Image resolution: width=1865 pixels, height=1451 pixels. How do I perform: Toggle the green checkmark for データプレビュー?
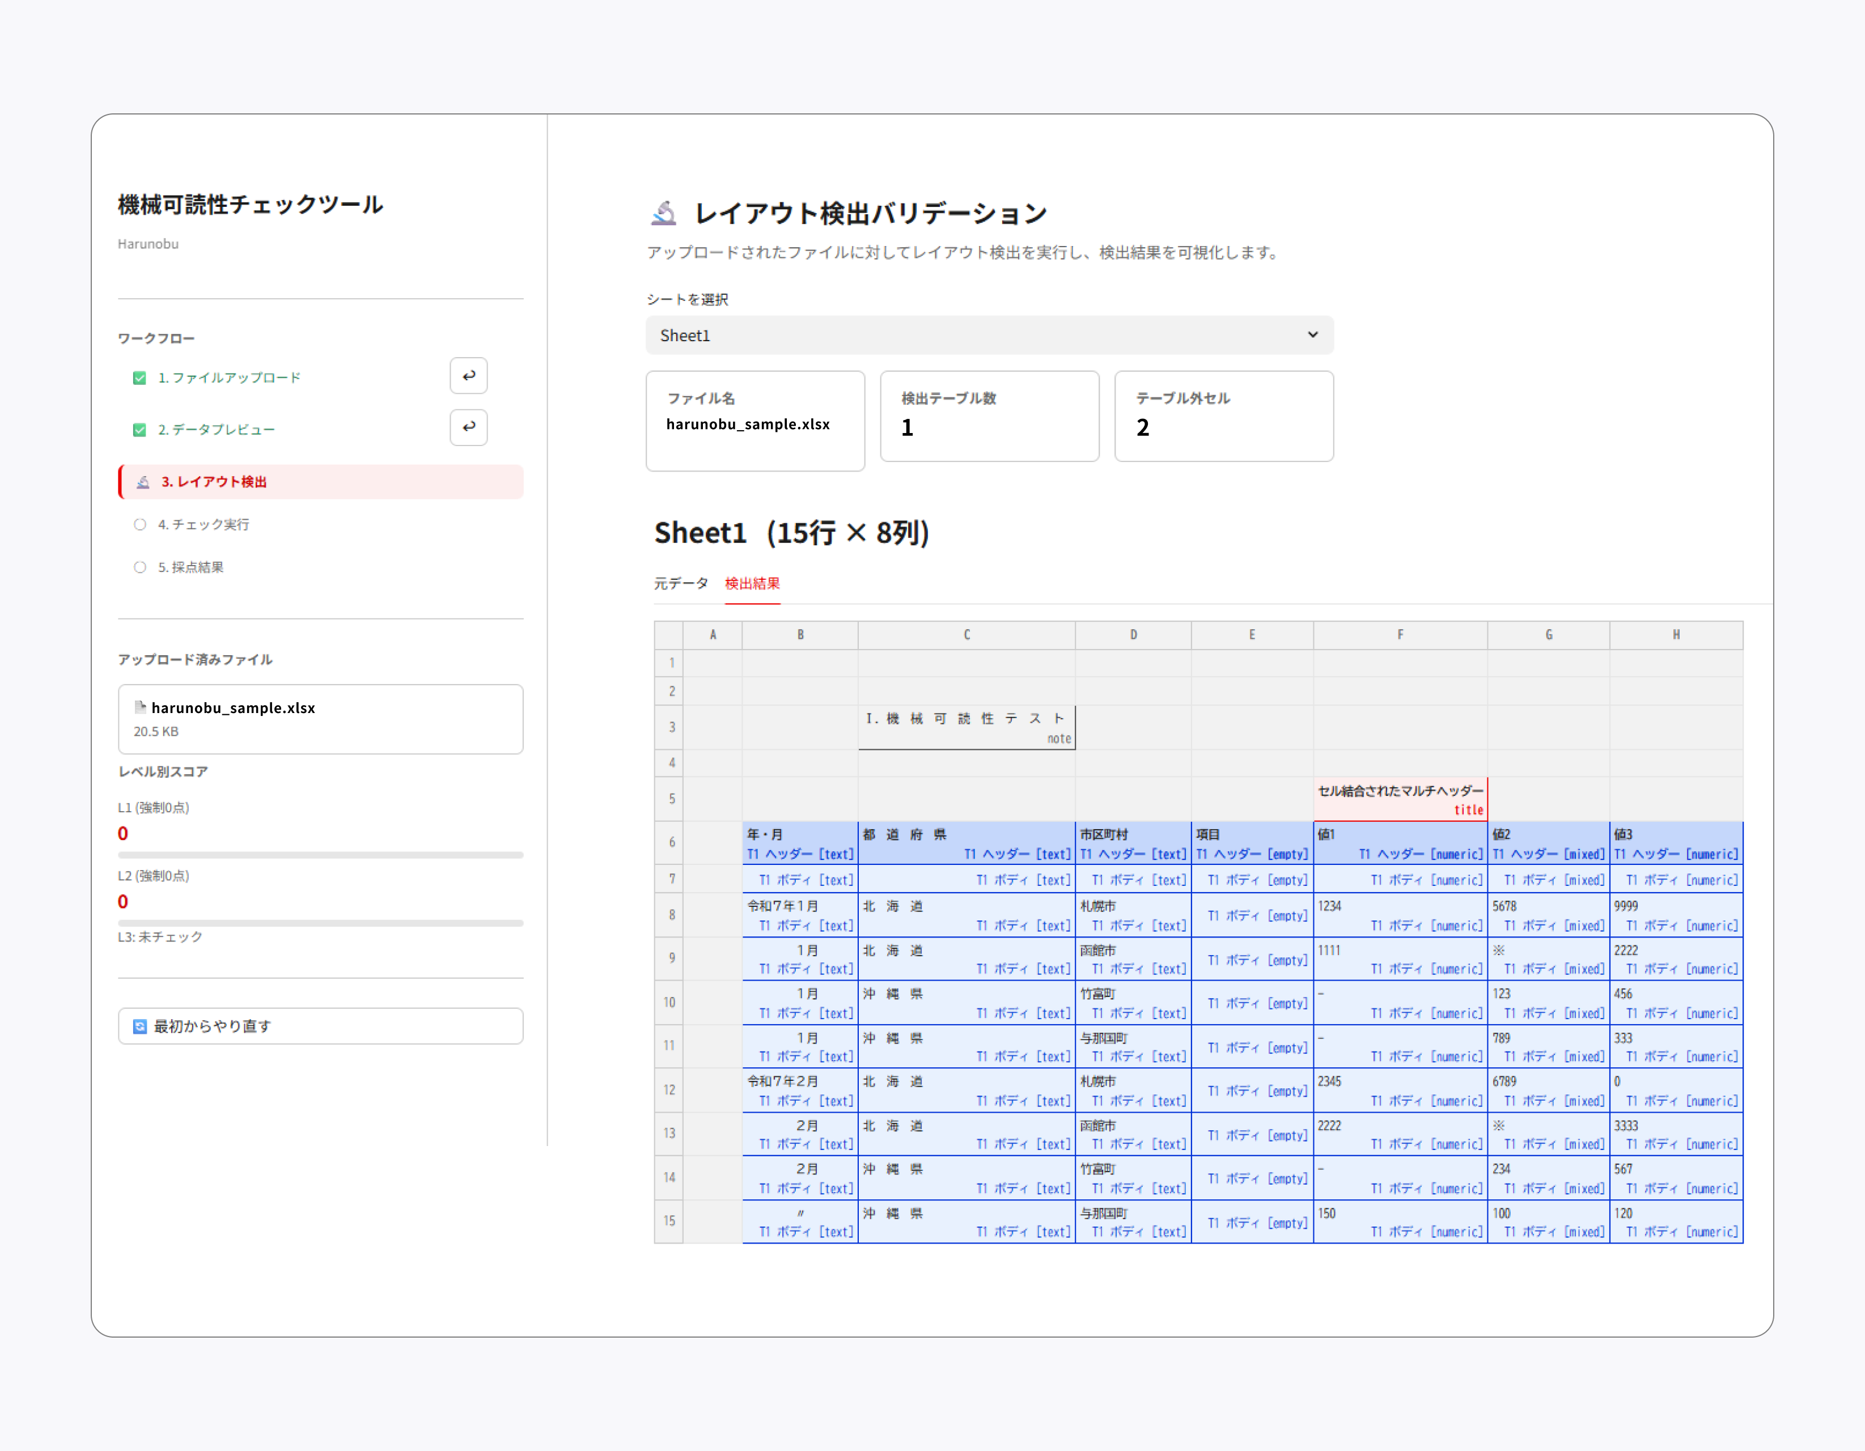[139, 430]
